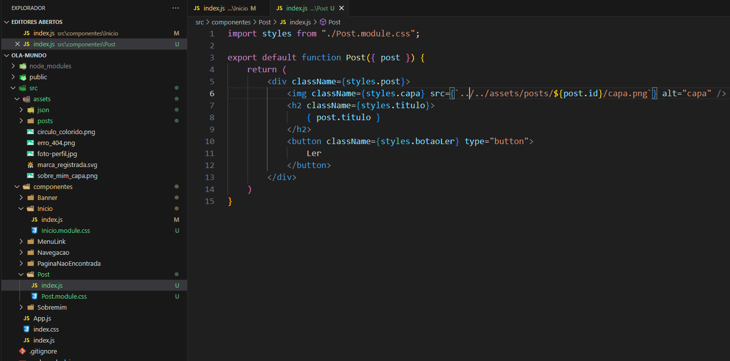Click the marca_registrada.svg SVG file icon
This screenshot has width=730, height=361.
30,165
